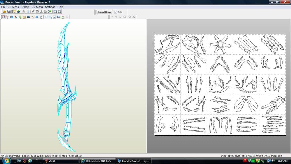
Task: Open the Windows Start menu
Action: click(7, 161)
